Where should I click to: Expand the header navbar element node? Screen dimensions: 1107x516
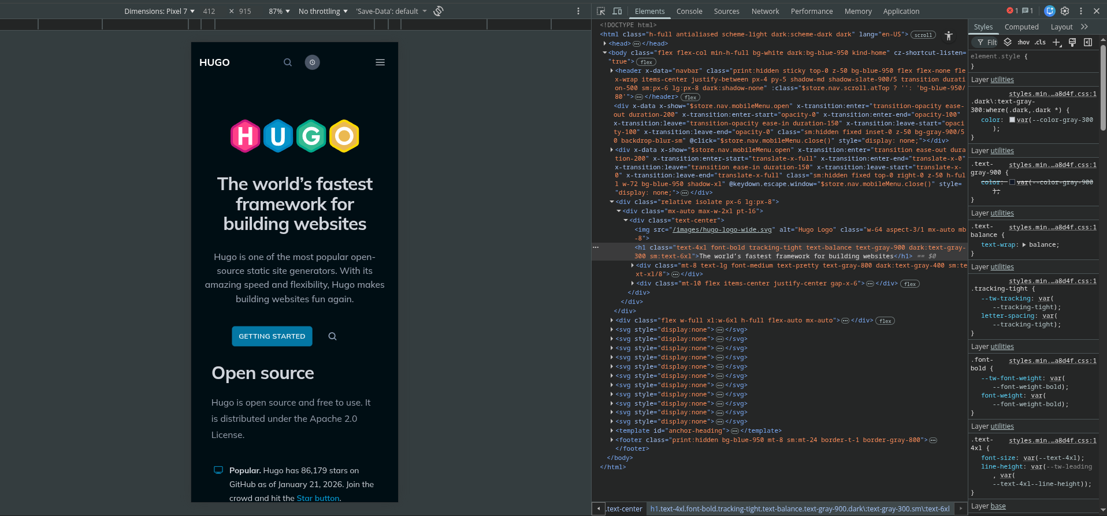click(611, 70)
